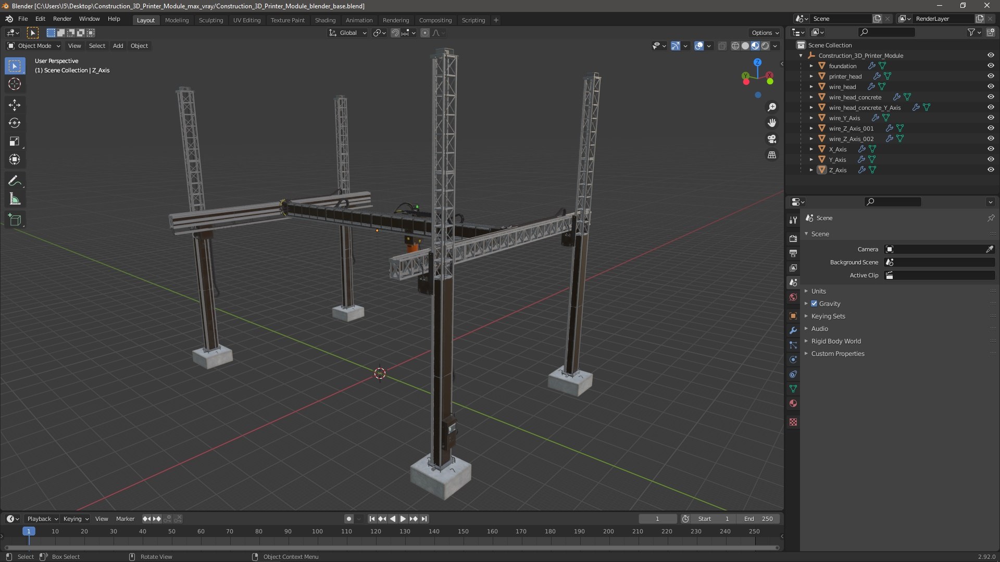
Task: Open the Global orientation dropdown
Action: (x=348, y=33)
